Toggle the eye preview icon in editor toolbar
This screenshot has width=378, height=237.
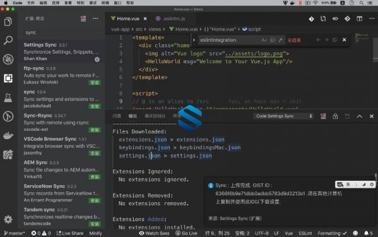pyautogui.click(x=335, y=18)
